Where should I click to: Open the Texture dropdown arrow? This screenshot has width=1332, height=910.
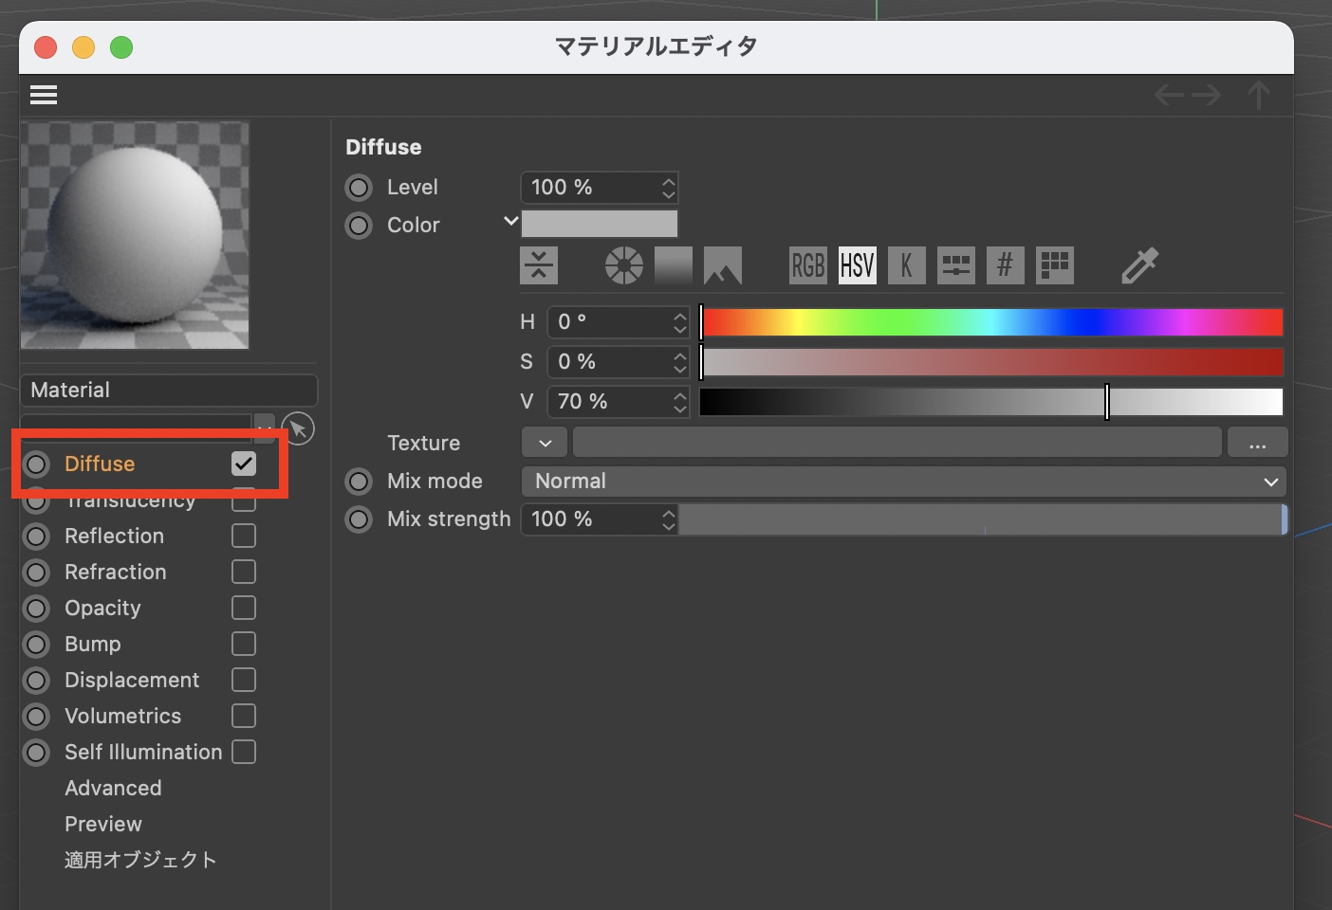(545, 443)
